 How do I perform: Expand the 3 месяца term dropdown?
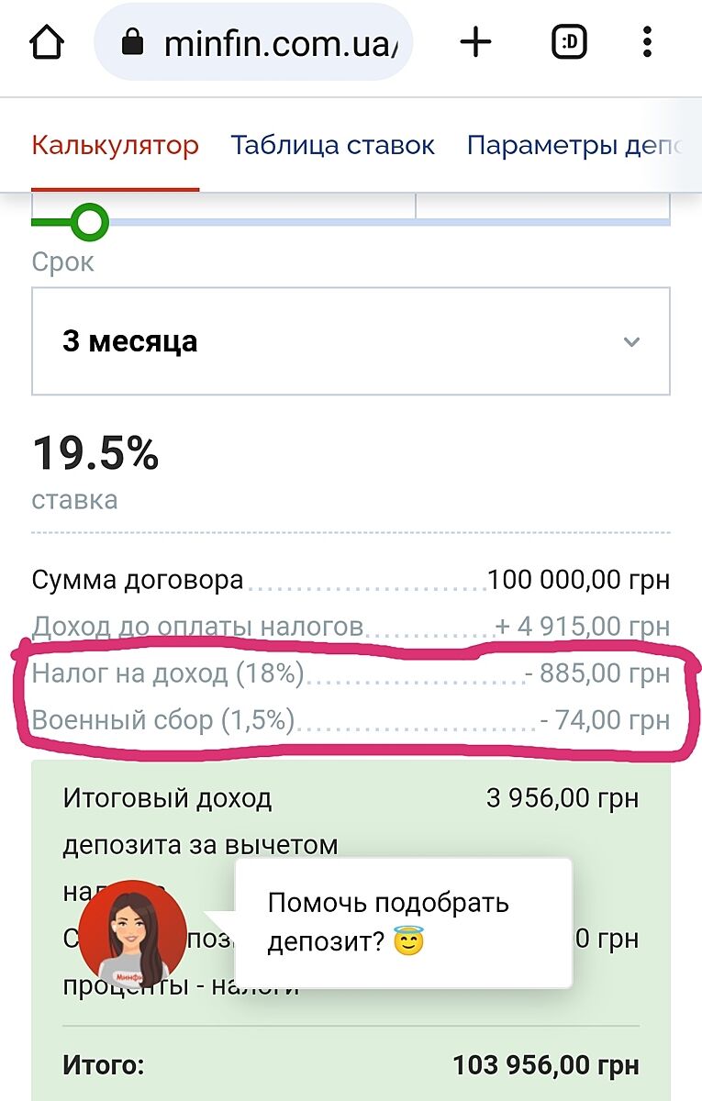tap(351, 341)
